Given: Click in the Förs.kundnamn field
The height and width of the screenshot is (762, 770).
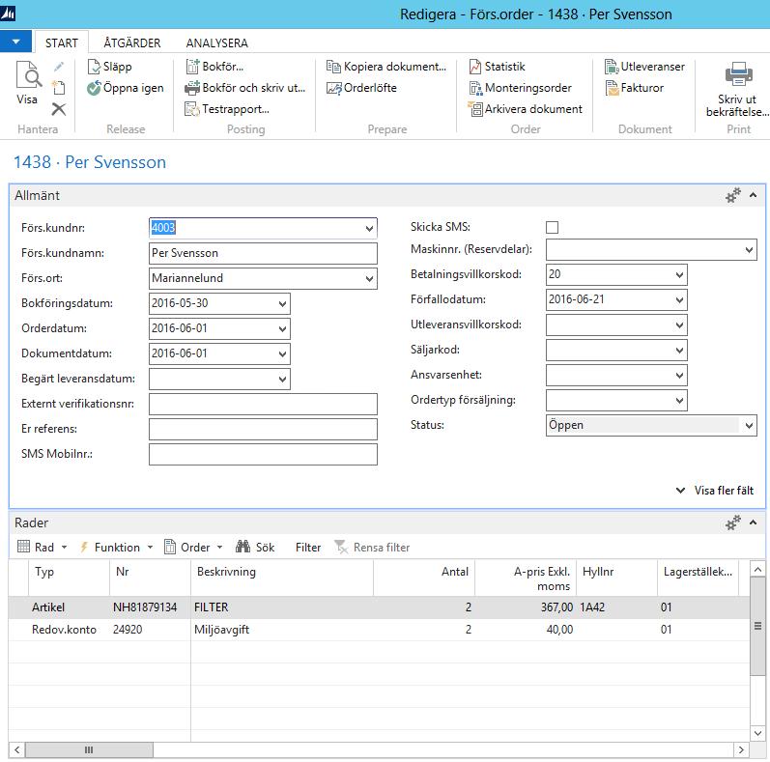Looking at the screenshot, I should click(x=263, y=253).
